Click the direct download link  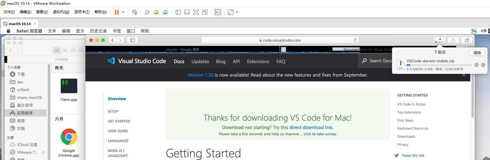click(311, 127)
